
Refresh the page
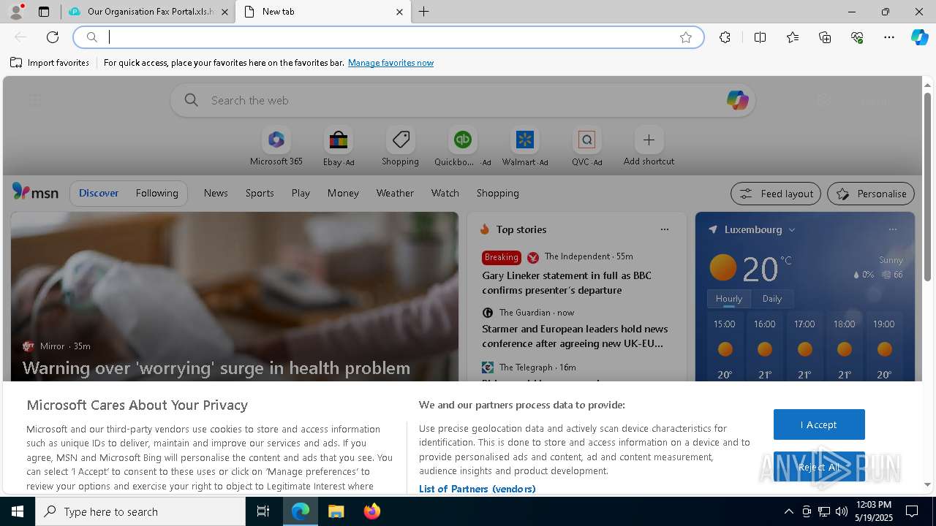(x=53, y=37)
